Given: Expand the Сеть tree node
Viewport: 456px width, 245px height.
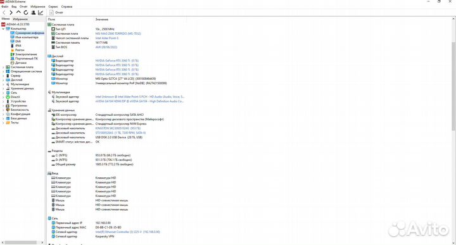Looking at the screenshot, I should click(3, 92).
